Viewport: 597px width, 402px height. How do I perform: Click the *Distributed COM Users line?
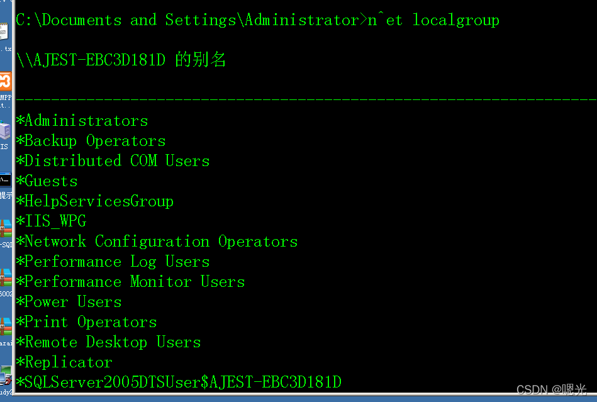click(x=113, y=160)
